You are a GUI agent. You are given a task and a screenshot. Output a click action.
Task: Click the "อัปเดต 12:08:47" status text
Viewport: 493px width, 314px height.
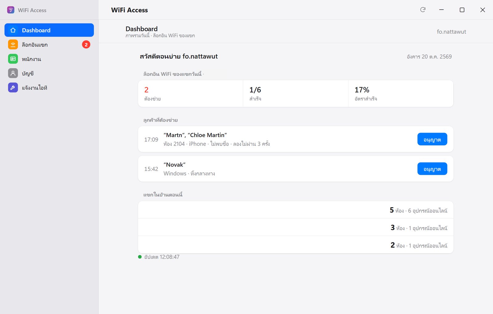click(162, 257)
